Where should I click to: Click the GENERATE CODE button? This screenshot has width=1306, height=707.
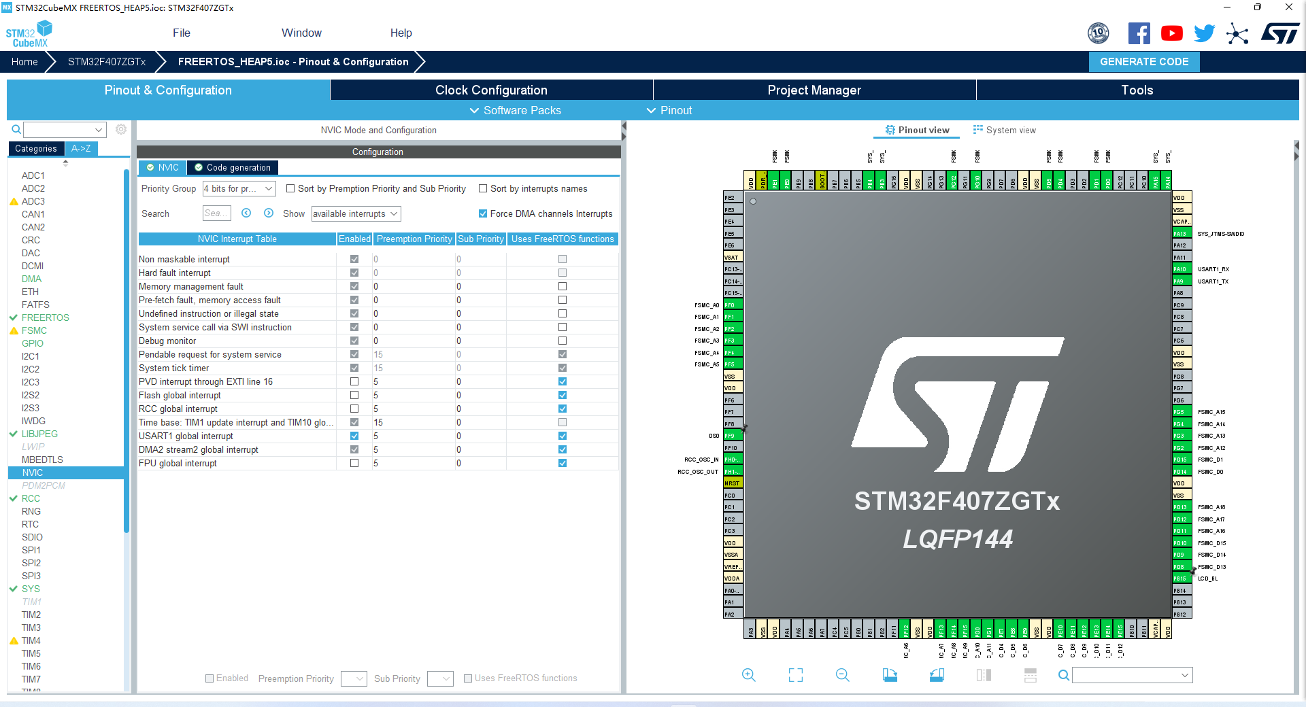pos(1144,62)
